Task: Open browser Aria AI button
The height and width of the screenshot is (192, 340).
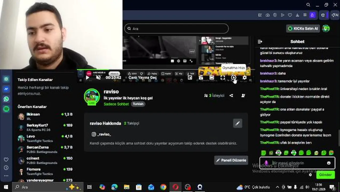Action: (335, 15)
